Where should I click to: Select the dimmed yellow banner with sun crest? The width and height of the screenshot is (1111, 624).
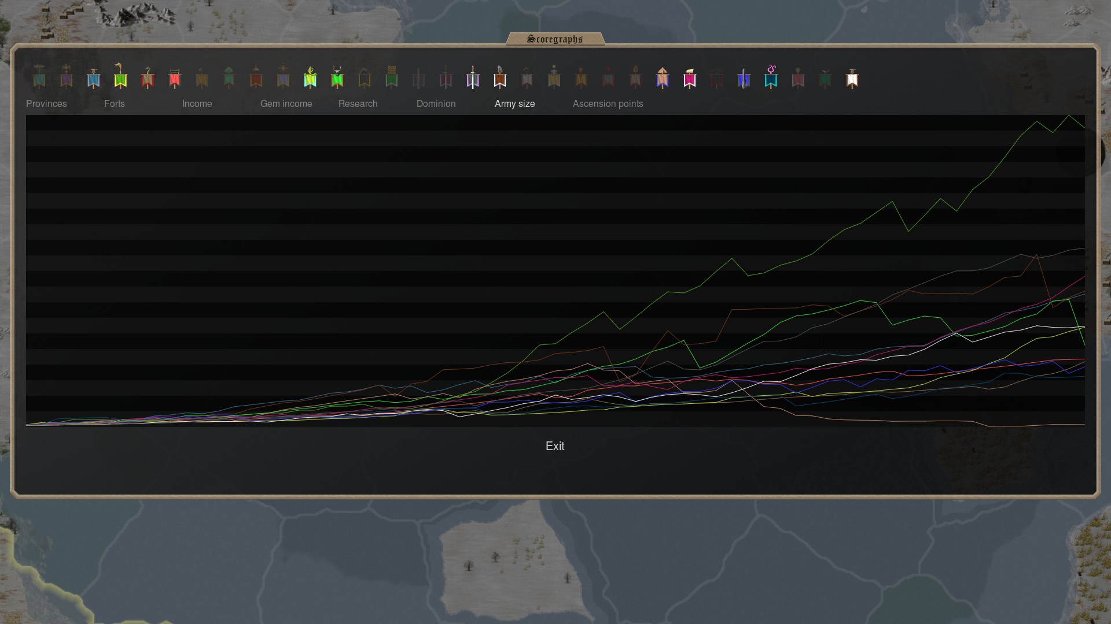click(x=554, y=76)
